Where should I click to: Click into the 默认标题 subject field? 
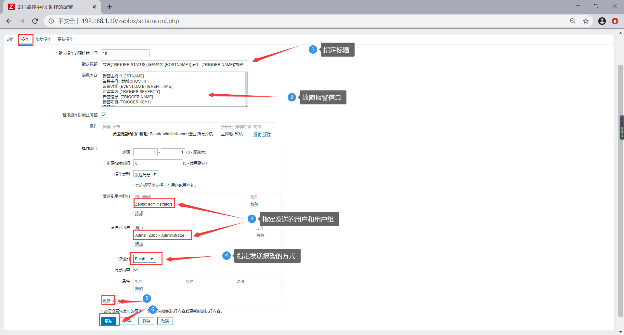pos(174,64)
